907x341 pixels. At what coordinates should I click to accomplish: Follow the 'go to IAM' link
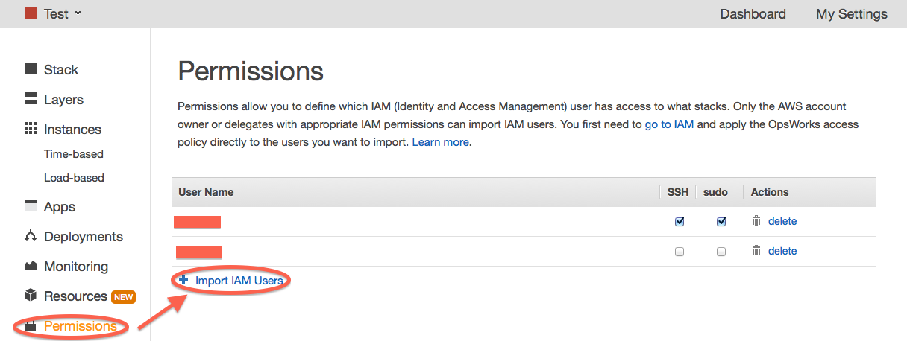669,124
